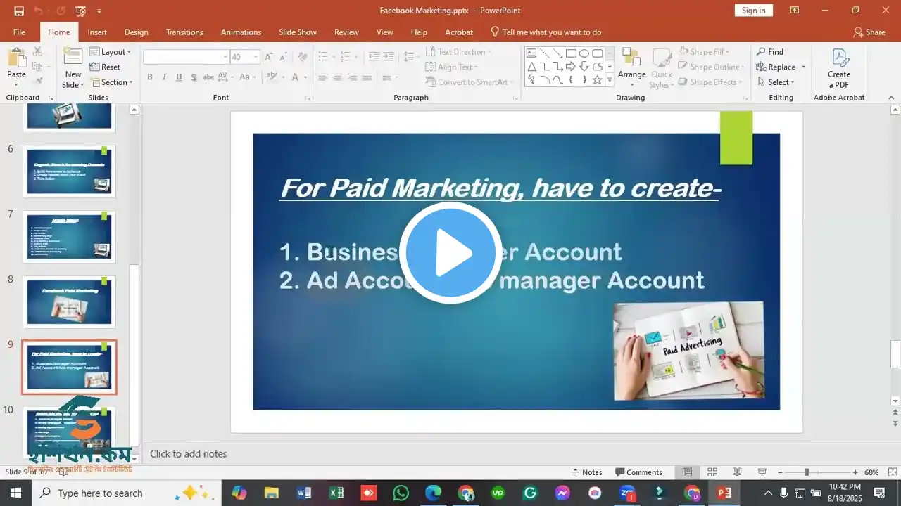Select the isosceles triangle shape
901x506 pixels.
(x=531, y=67)
